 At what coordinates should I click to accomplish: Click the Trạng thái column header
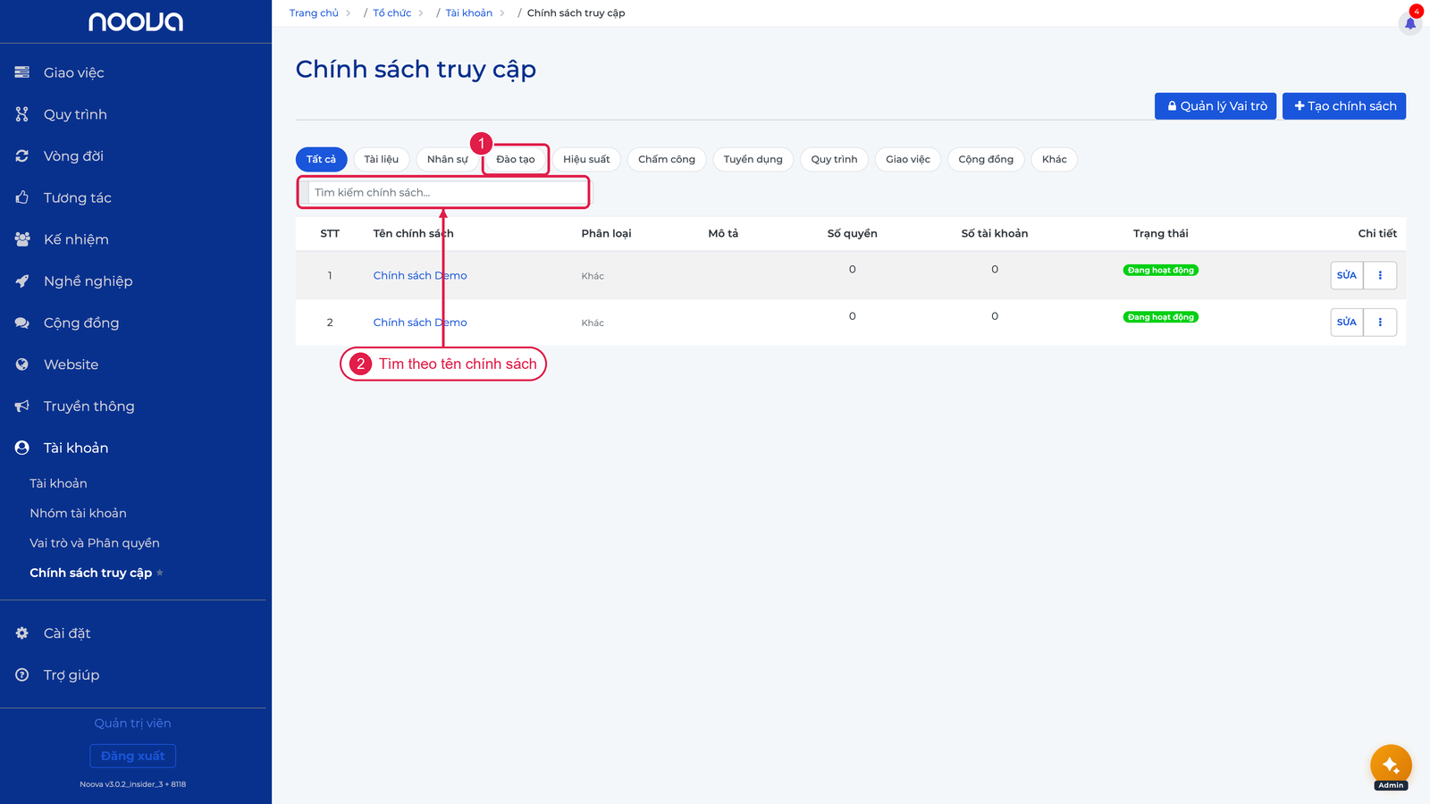point(1161,233)
